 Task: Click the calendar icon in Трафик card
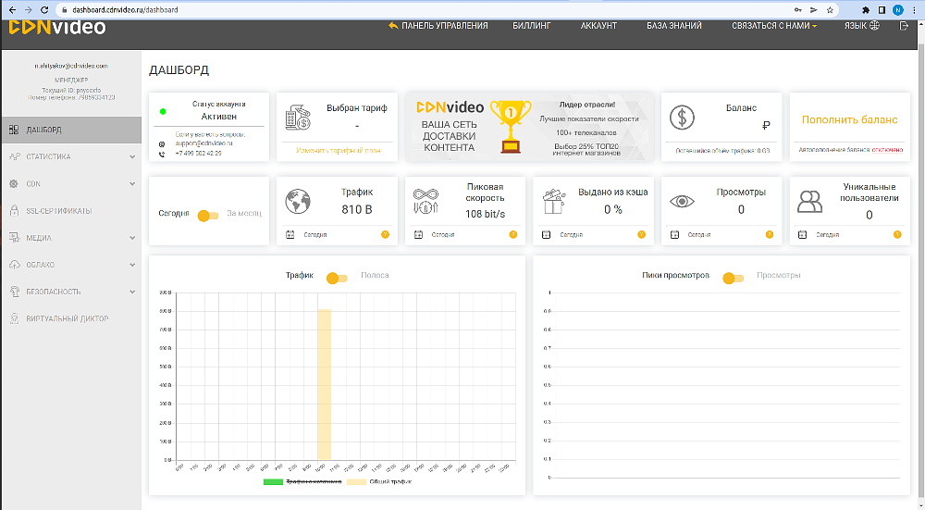click(x=290, y=235)
